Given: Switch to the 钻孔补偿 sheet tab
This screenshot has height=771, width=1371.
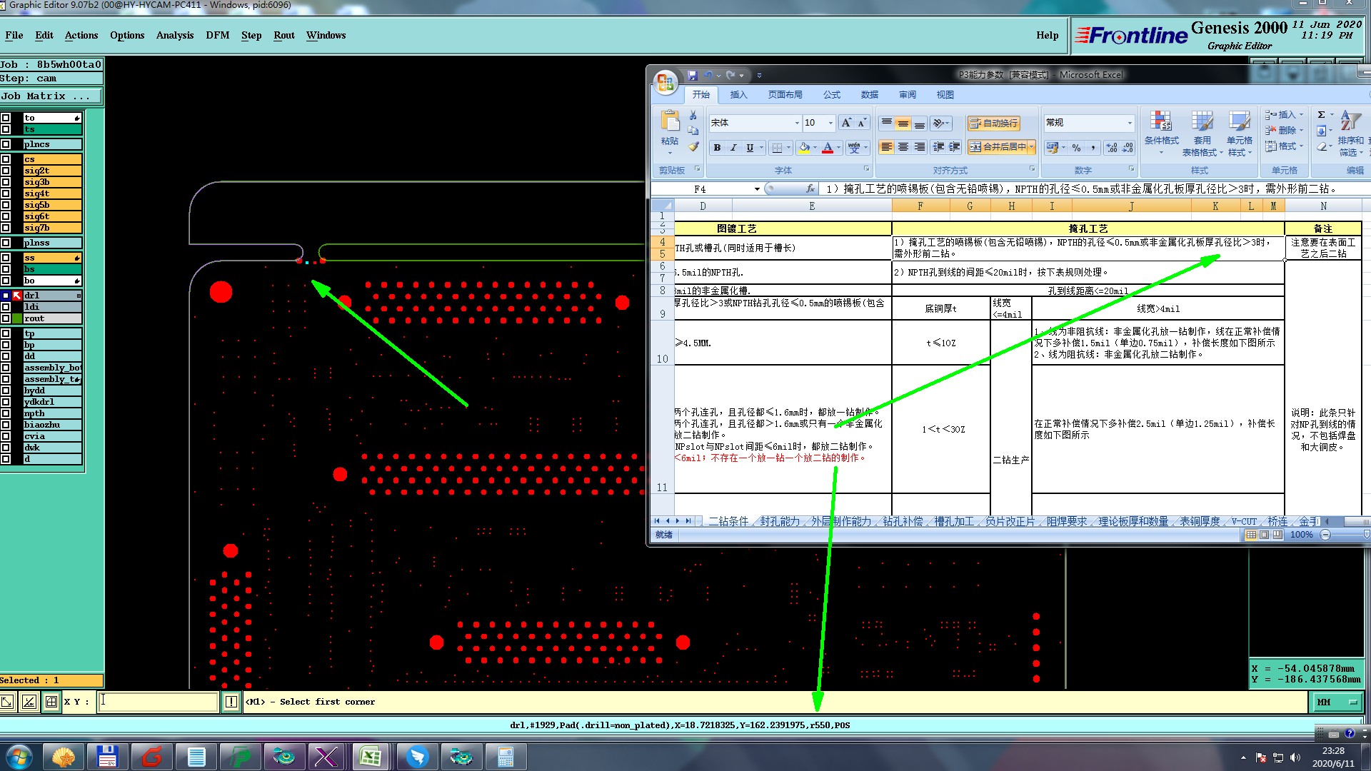Looking at the screenshot, I should [x=902, y=522].
